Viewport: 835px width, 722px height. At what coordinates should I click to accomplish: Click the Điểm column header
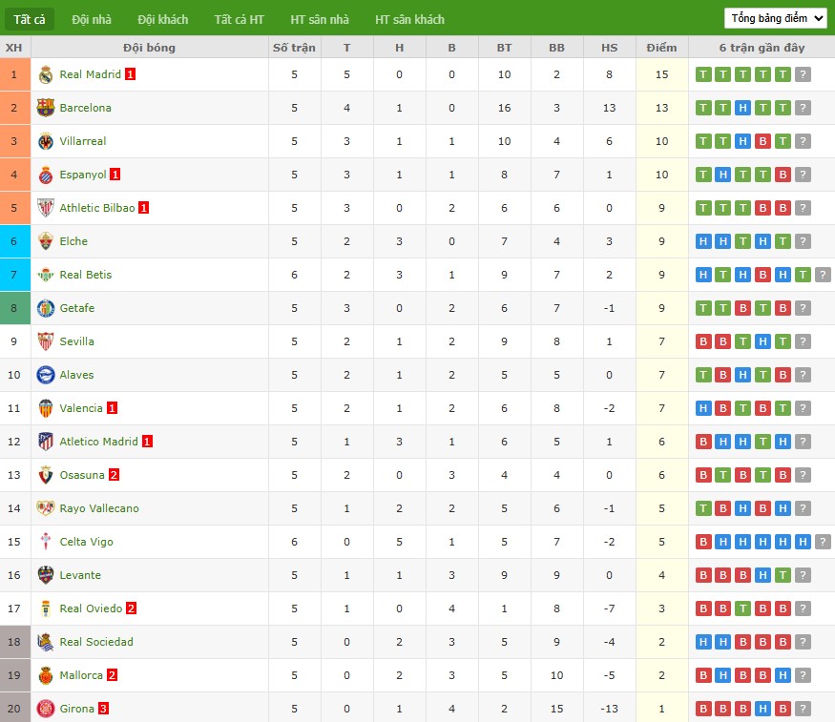coord(661,48)
